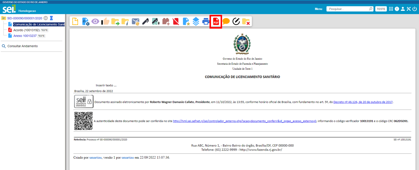This screenshot has width=419, height=170.
Task: Click the gray fast-forward icon beside process number
Action: [x=46, y=18]
